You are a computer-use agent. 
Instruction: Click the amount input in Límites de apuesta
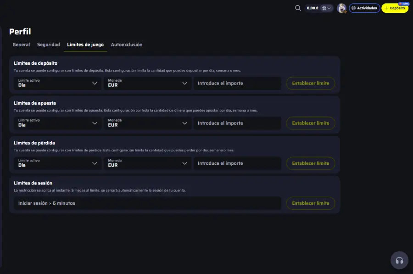click(x=237, y=123)
